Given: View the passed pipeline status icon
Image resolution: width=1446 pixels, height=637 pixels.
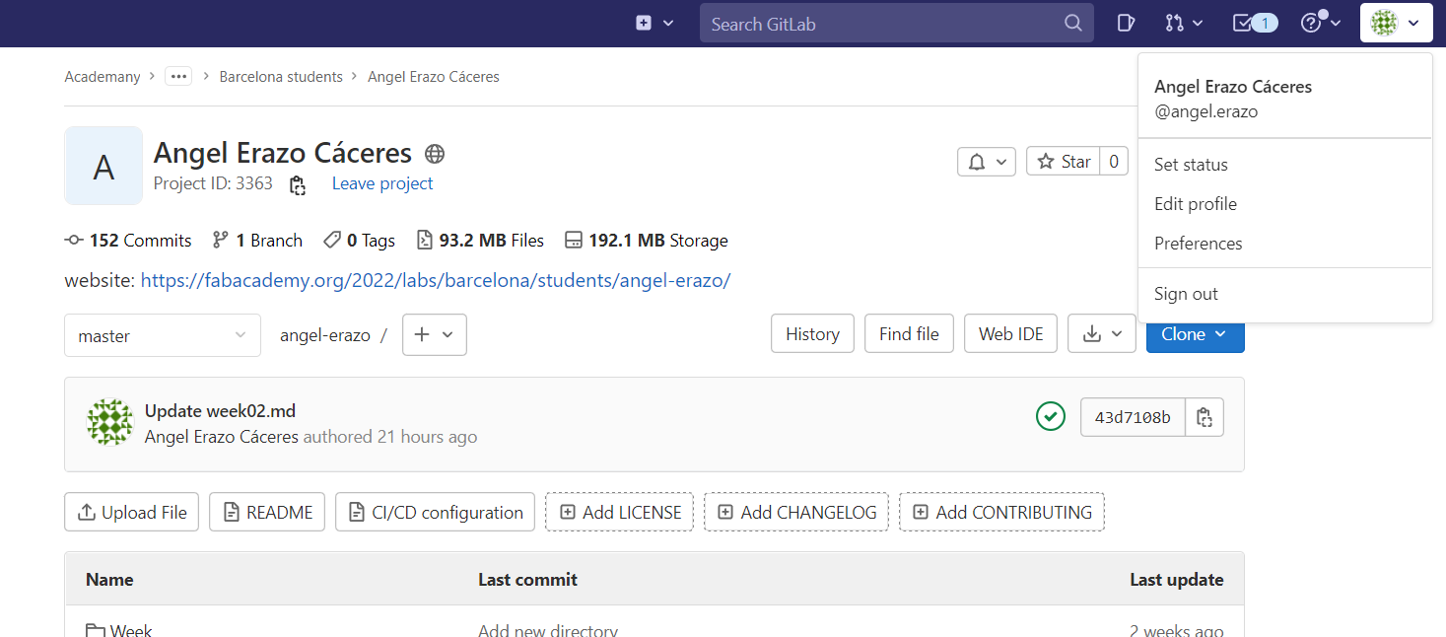Looking at the screenshot, I should 1051,417.
